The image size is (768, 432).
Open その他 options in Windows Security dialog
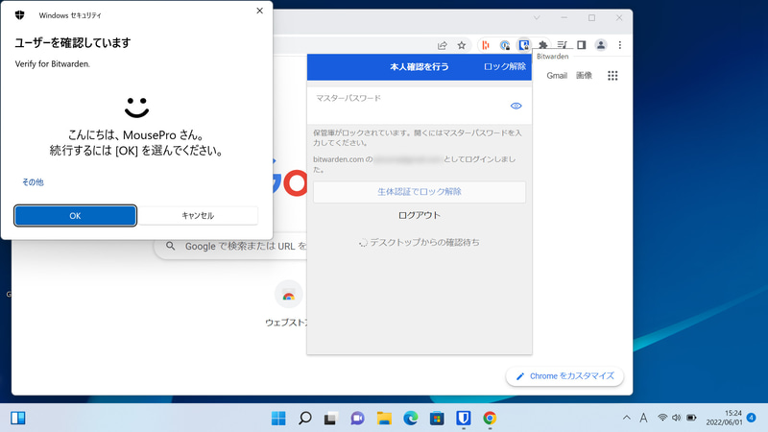33,182
